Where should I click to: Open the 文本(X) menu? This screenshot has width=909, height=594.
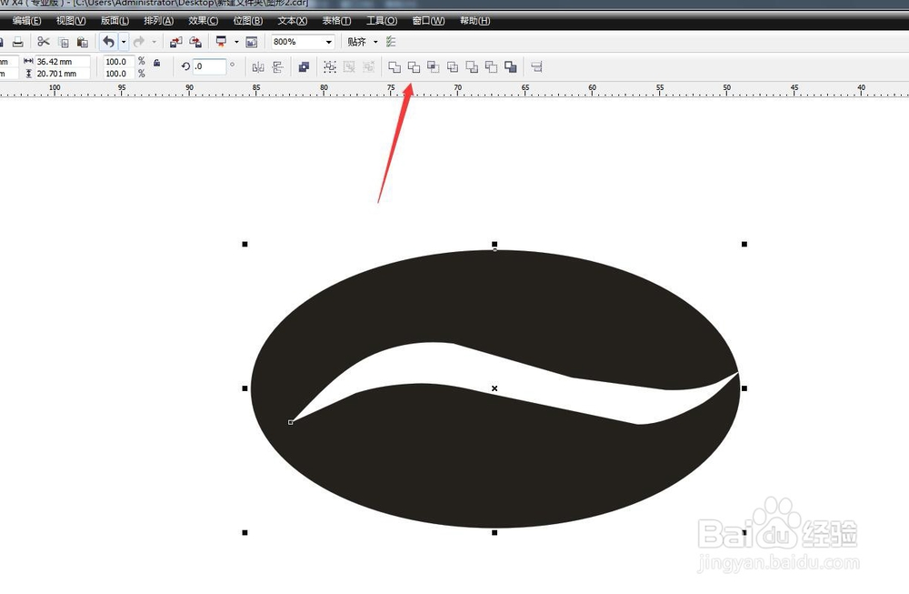coord(292,21)
